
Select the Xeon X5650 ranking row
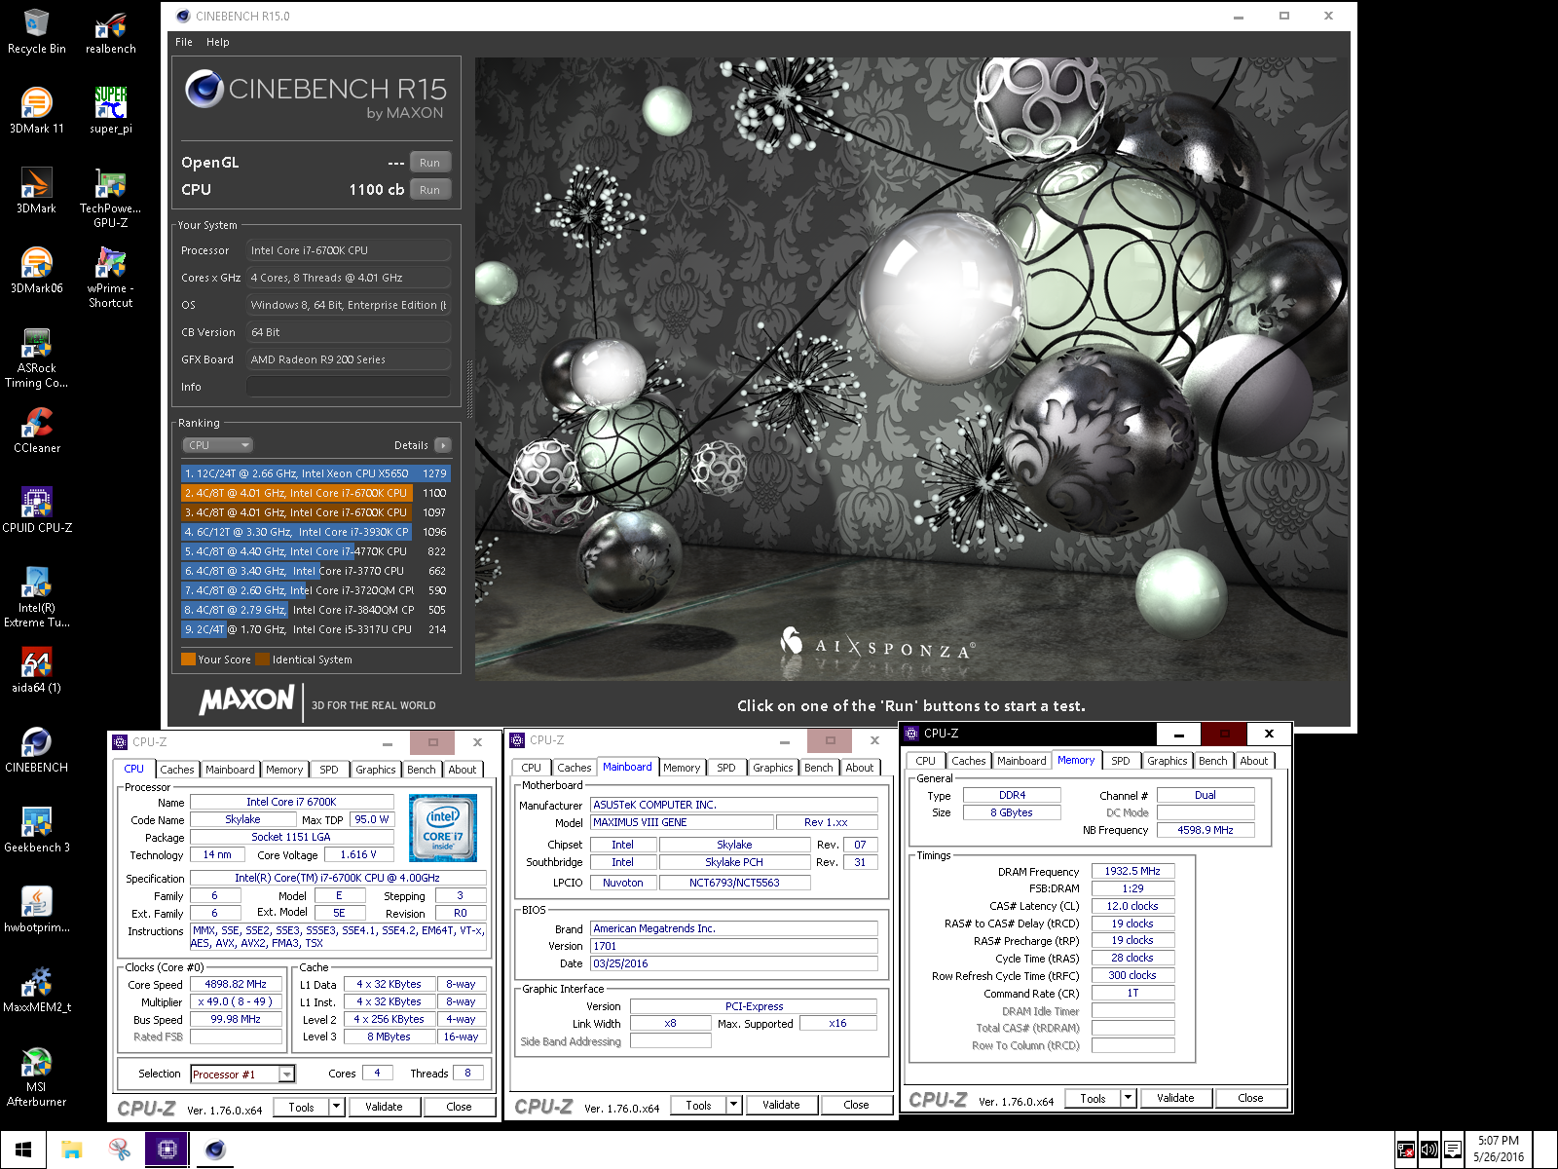click(x=315, y=473)
